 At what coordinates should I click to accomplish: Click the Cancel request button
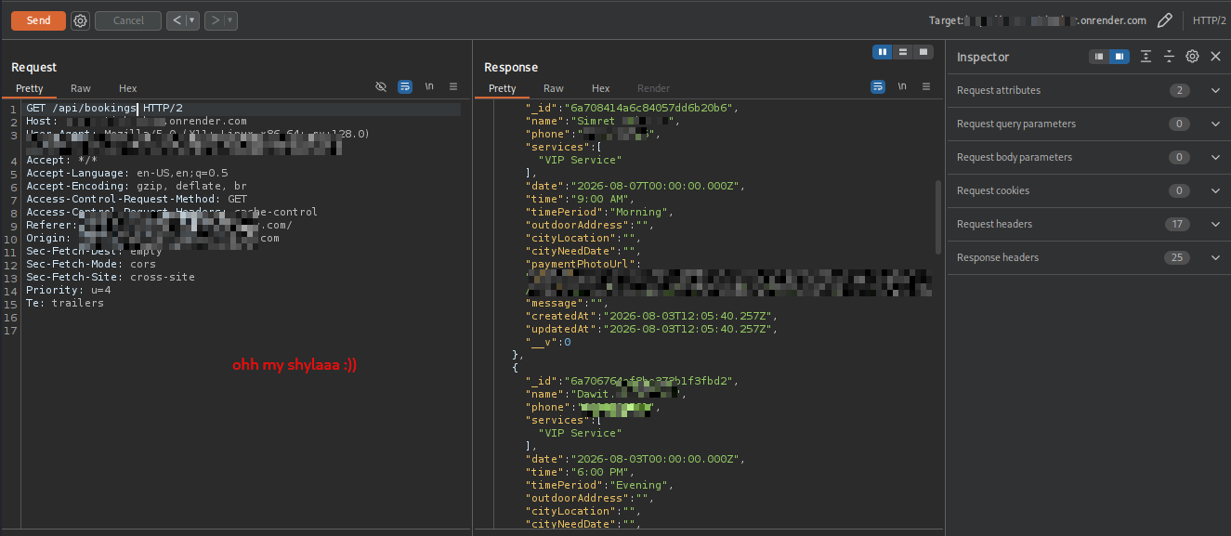coord(128,20)
